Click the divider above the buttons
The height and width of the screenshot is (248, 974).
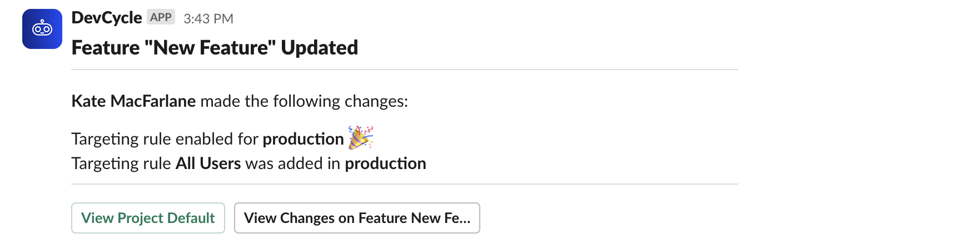(x=404, y=184)
